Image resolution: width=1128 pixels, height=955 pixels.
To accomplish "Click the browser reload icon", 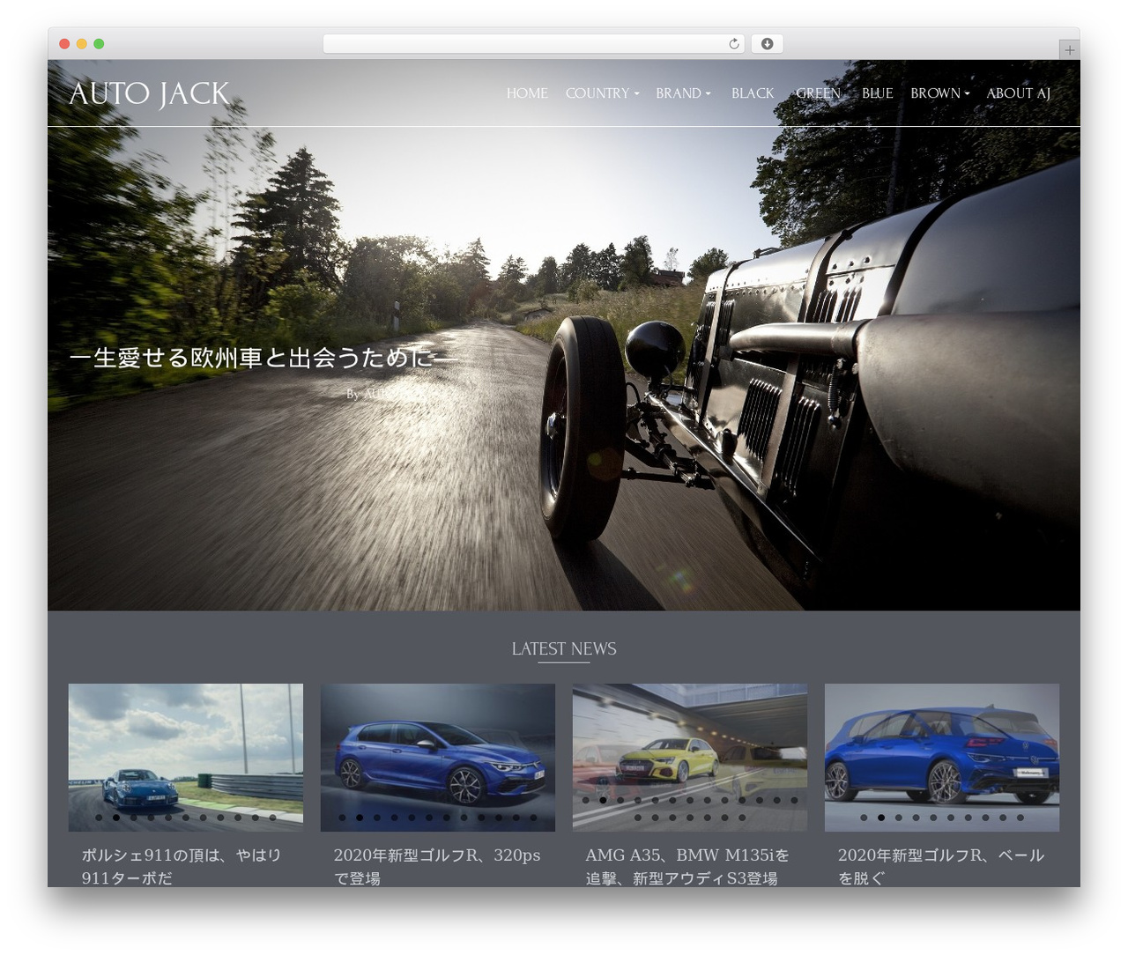I will (734, 44).
